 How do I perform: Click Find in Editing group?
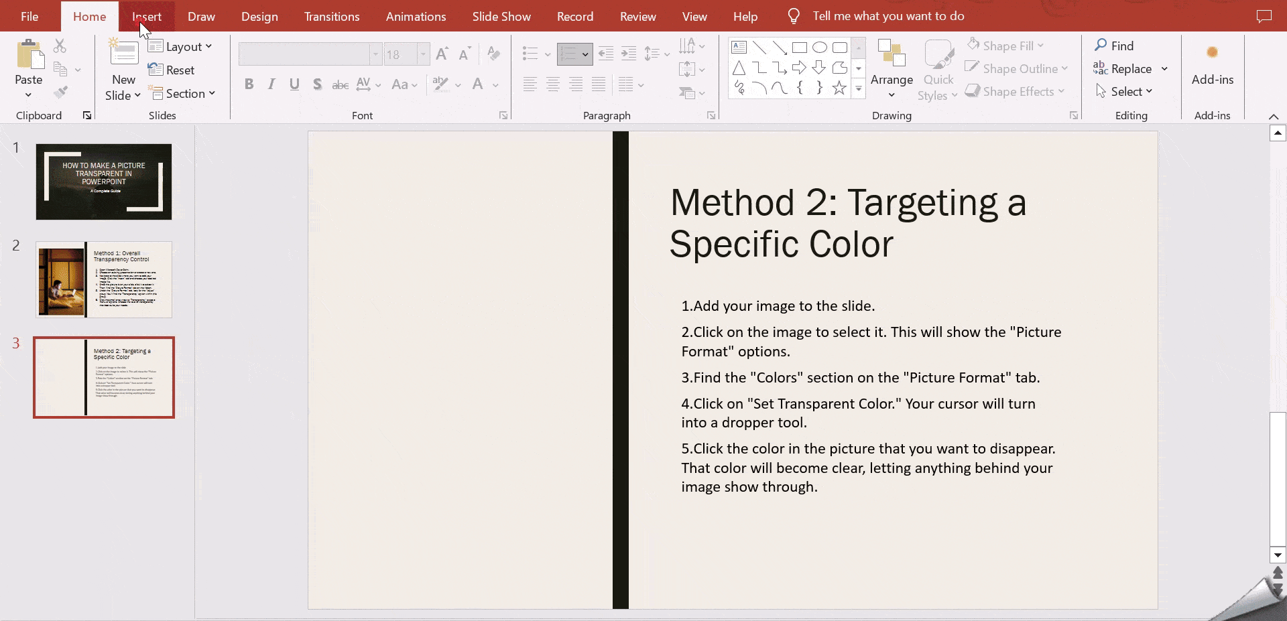1114,46
